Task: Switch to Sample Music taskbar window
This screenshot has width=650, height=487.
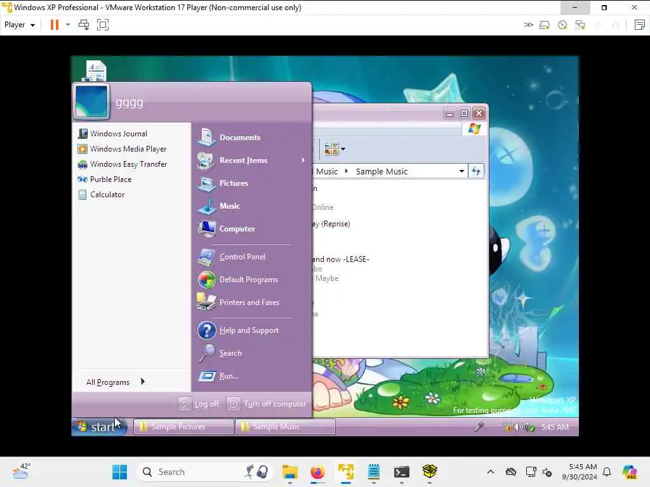Action: pyautogui.click(x=285, y=427)
